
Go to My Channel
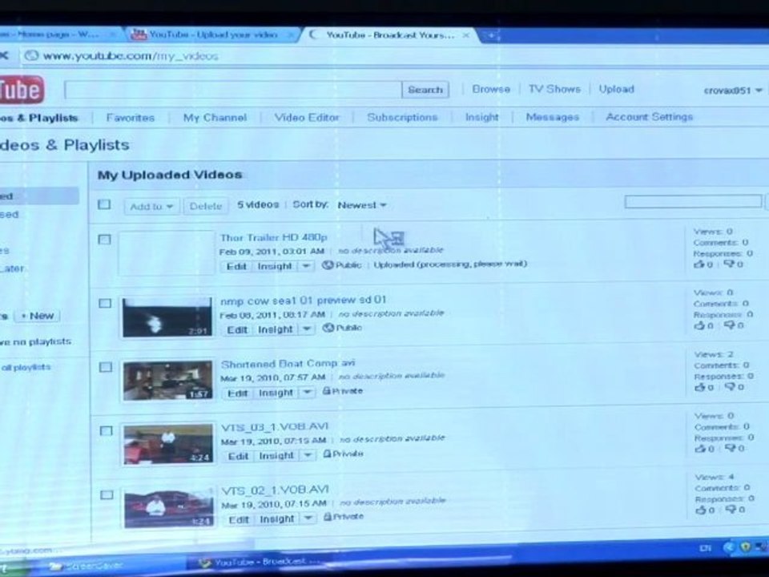pos(215,118)
